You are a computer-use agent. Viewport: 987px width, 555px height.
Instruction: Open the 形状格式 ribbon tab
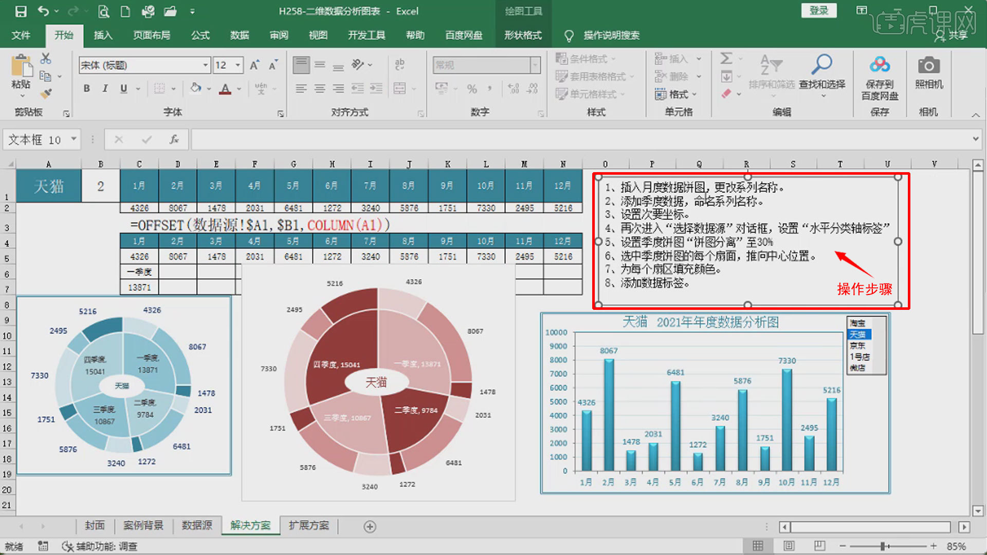522,35
